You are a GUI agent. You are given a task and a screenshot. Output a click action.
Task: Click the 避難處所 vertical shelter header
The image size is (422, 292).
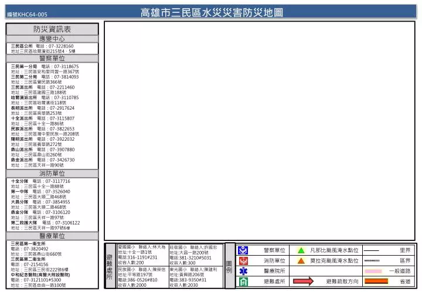[x=110, y=266]
